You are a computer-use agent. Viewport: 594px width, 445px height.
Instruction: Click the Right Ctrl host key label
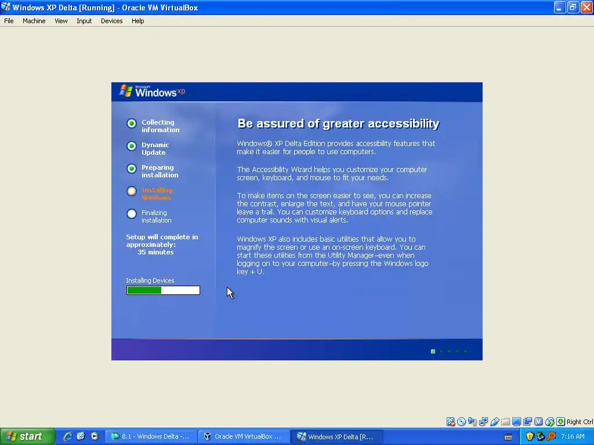[x=580, y=422]
